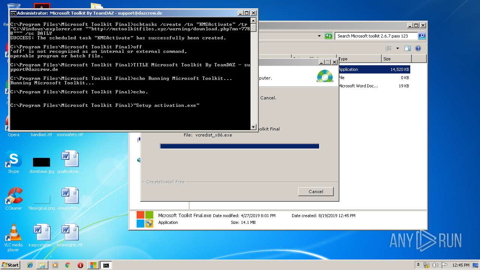Show hidden system tray icons arrow
The height and width of the screenshot is (270, 480).
418,265
